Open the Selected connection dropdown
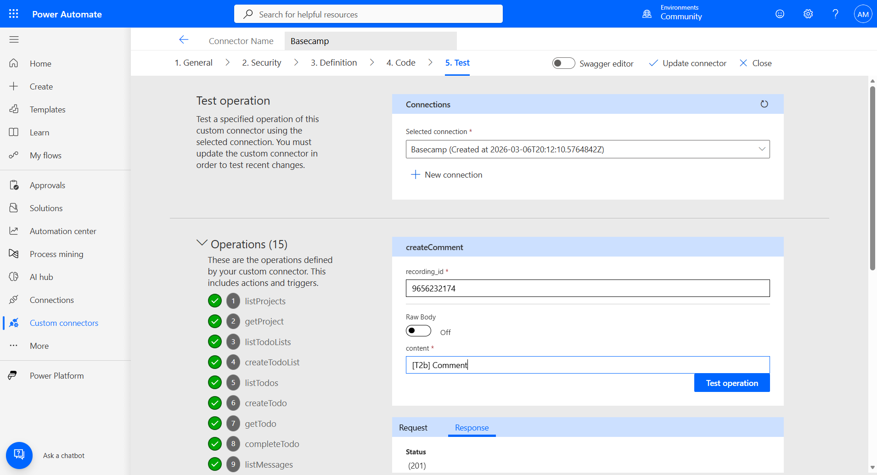877x475 pixels. [588, 149]
